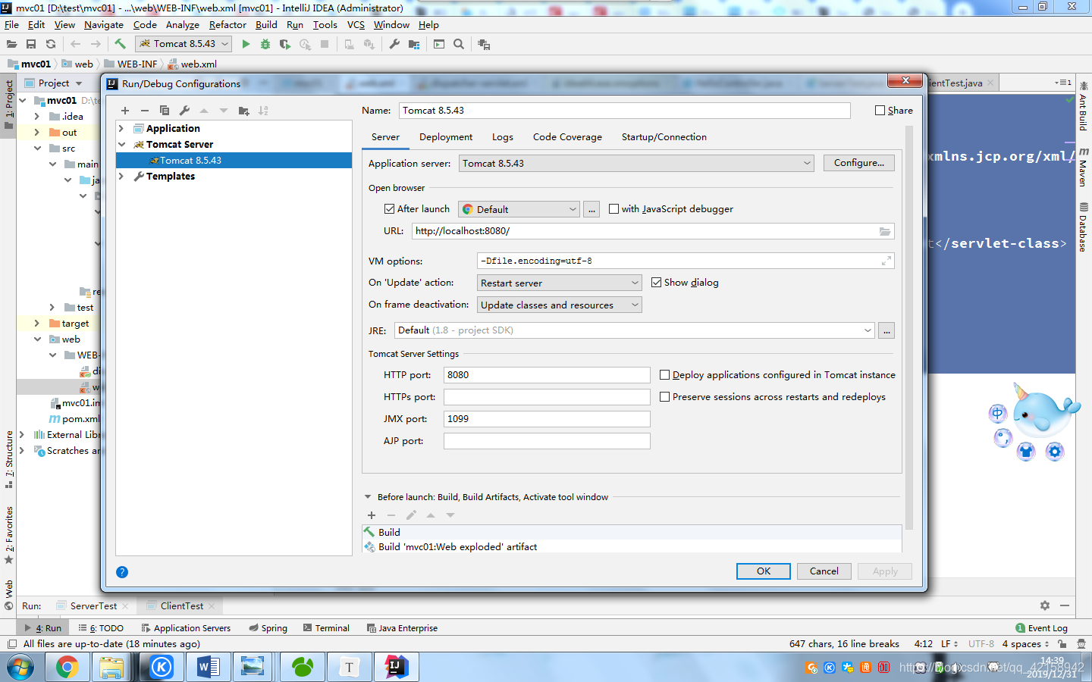This screenshot has width=1092, height=682.
Task: Remove configuration with minus icon
Action: [145, 111]
